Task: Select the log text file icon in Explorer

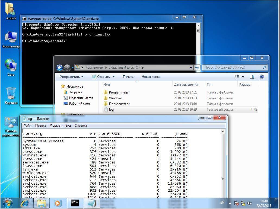Action: (x=106, y=110)
